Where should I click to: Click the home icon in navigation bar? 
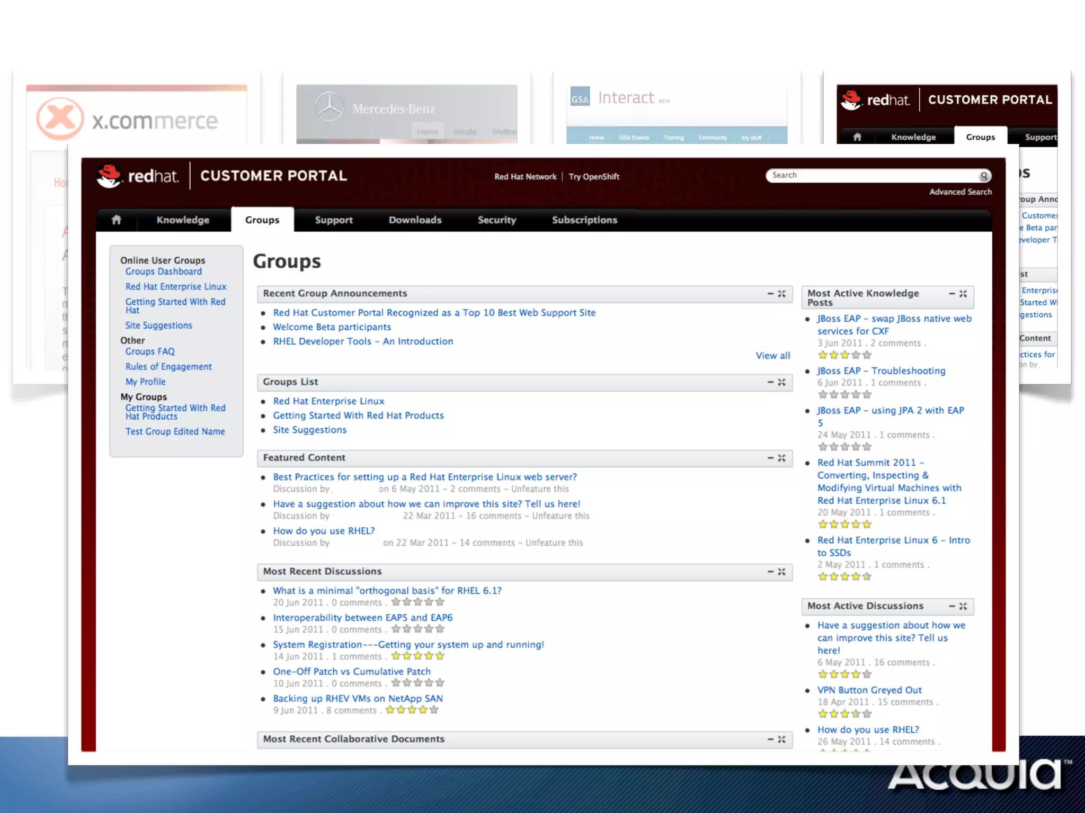pyautogui.click(x=117, y=220)
